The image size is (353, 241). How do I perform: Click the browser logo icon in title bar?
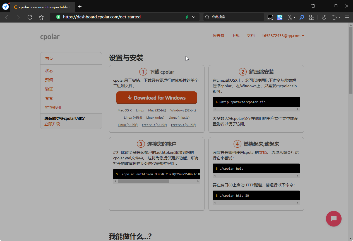[5, 6]
